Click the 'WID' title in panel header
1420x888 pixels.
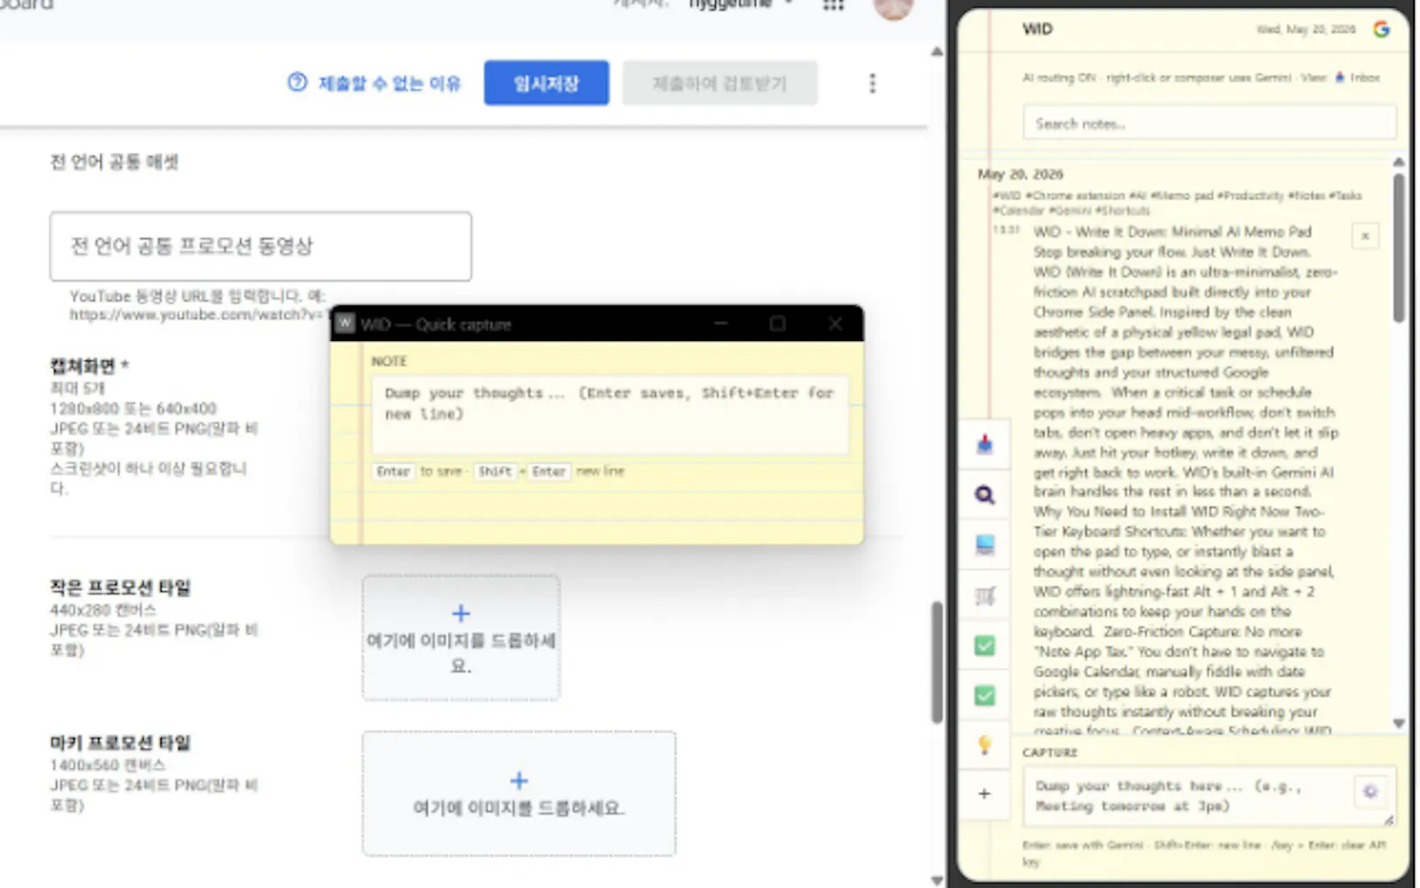[x=1037, y=29]
